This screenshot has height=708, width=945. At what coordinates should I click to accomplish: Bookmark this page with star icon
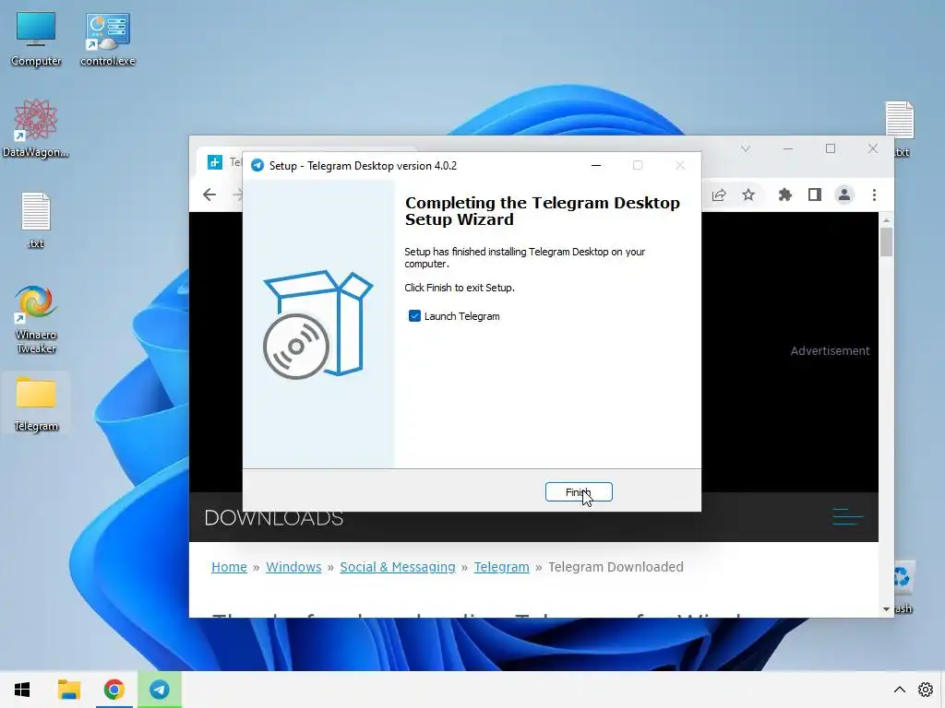[748, 195]
